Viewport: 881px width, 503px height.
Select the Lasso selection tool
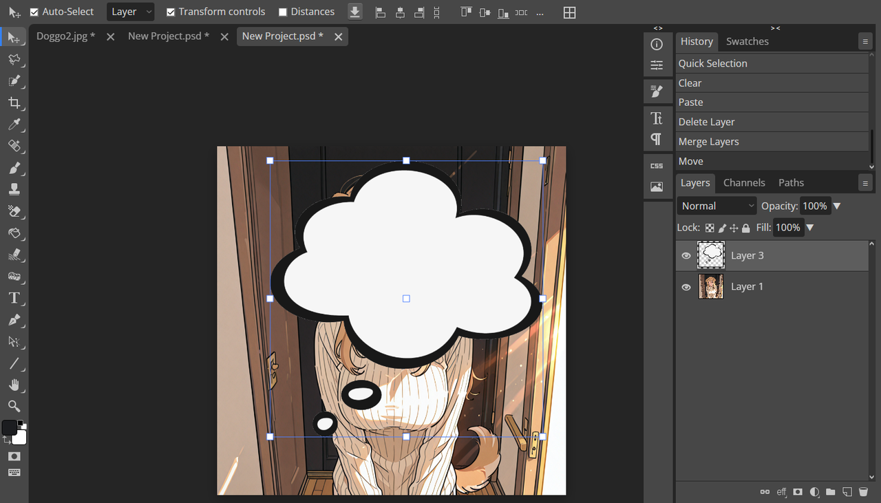click(14, 59)
